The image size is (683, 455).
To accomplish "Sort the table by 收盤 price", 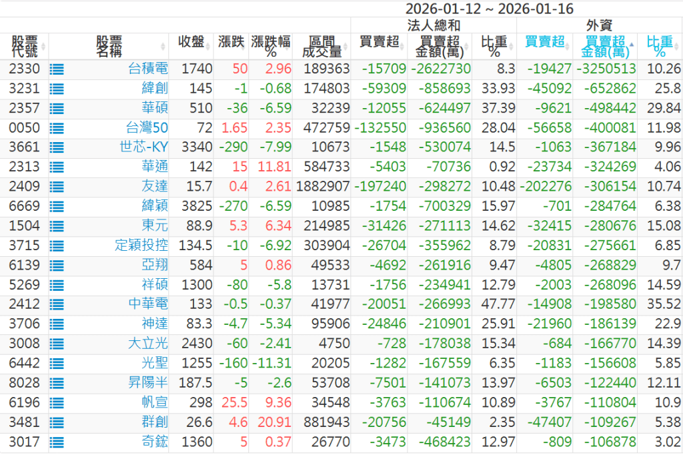I will point(195,41).
